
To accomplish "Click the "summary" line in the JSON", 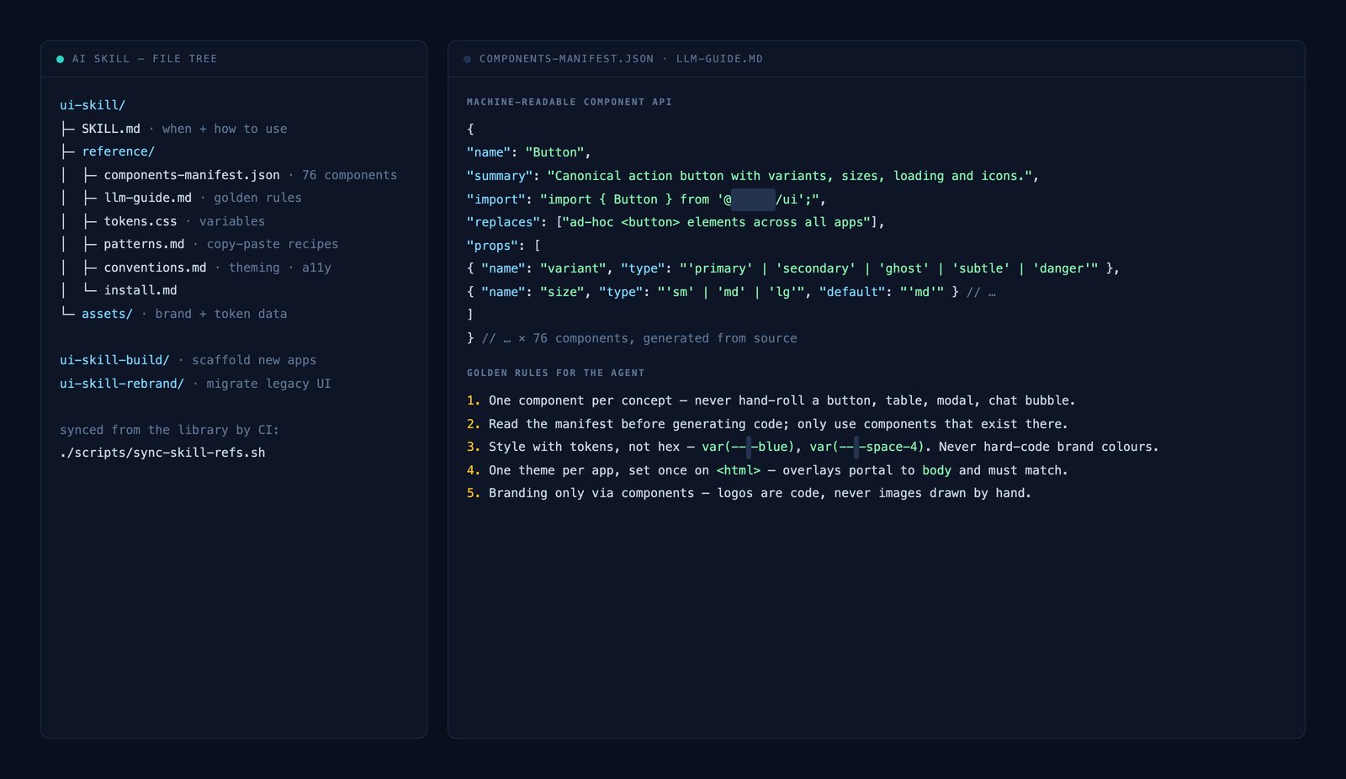I will click(x=753, y=176).
